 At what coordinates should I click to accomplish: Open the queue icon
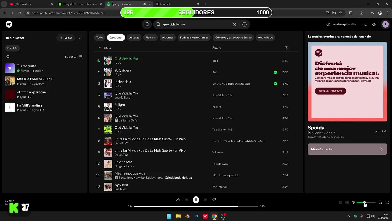340,202
